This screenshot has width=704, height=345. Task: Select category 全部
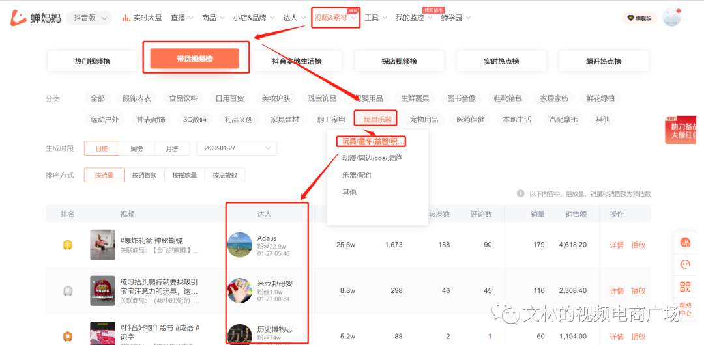click(x=97, y=98)
